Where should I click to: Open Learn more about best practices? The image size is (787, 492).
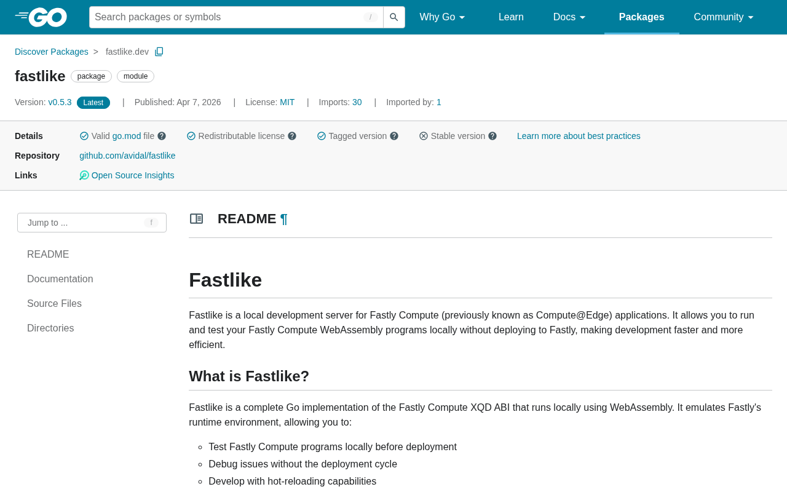tap(579, 136)
